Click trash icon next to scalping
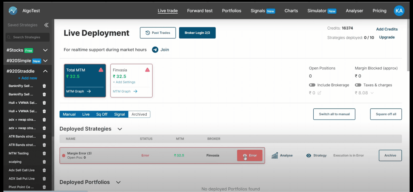This screenshot has width=413, height=192. [x=44, y=162]
